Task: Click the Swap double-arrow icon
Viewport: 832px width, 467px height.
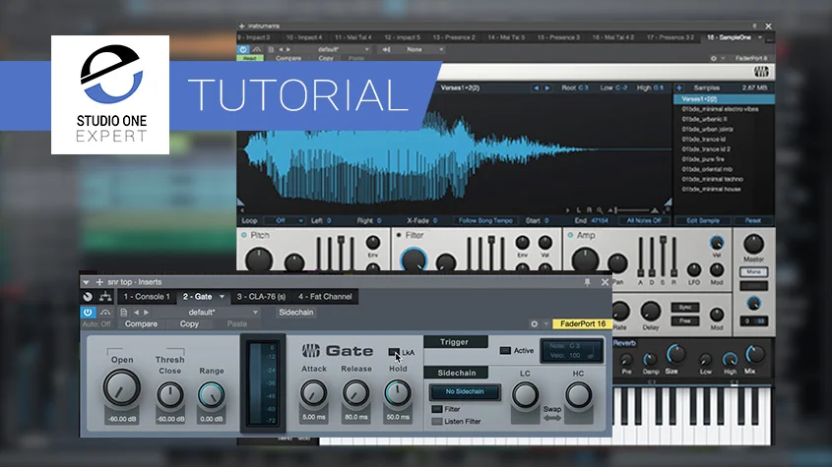Action: click(551, 418)
